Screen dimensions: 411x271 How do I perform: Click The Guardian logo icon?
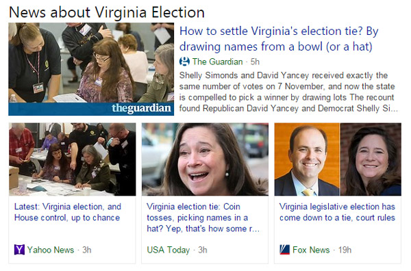(184, 62)
